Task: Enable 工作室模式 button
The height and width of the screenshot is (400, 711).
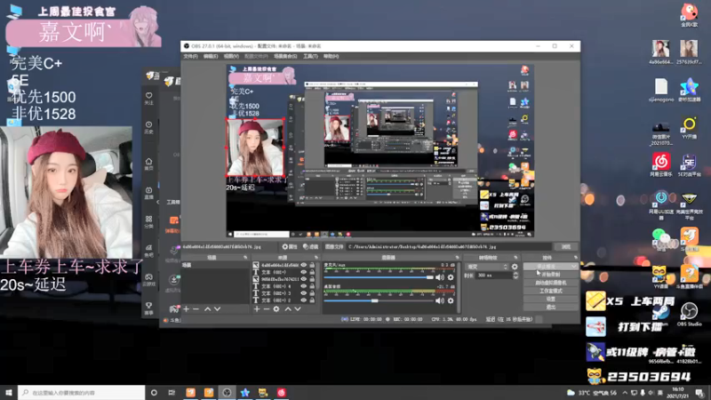Action: click(550, 291)
